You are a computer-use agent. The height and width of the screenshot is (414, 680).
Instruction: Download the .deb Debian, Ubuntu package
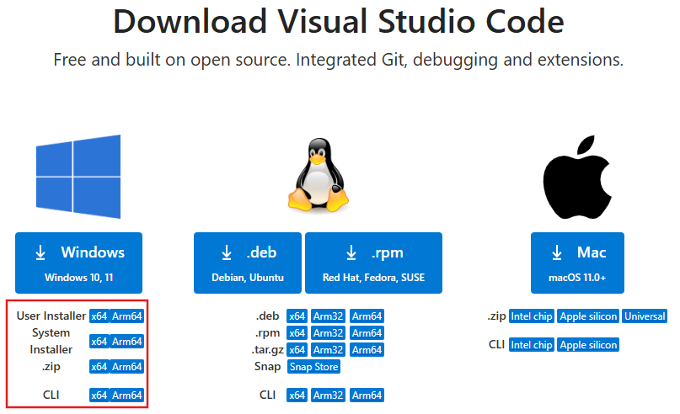pyautogui.click(x=248, y=262)
